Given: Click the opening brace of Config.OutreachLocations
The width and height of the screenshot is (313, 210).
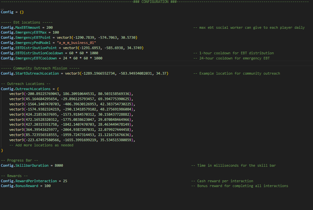Looking at the screenshot, I should pyautogui.click(x=57, y=89).
